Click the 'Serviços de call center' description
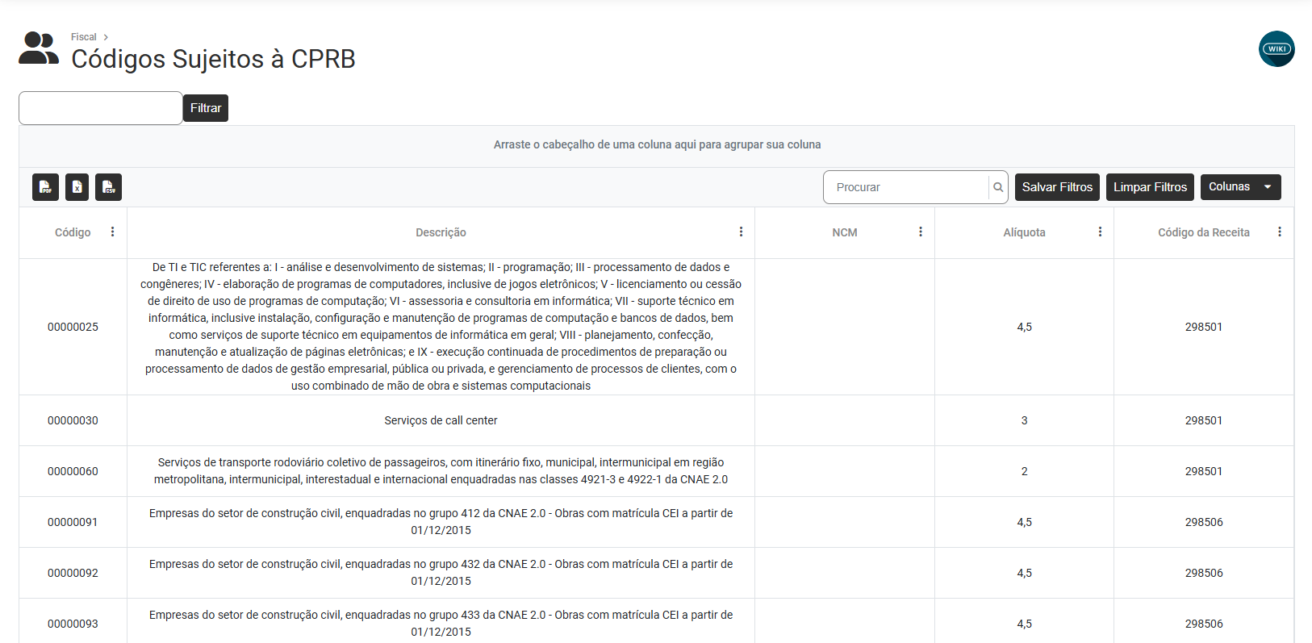1312x643 pixels. point(441,420)
